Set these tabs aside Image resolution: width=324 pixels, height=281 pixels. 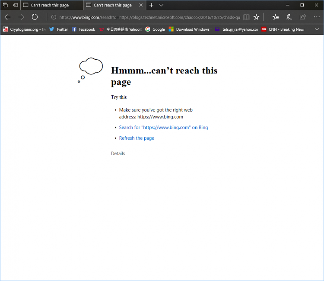click(15, 5)
